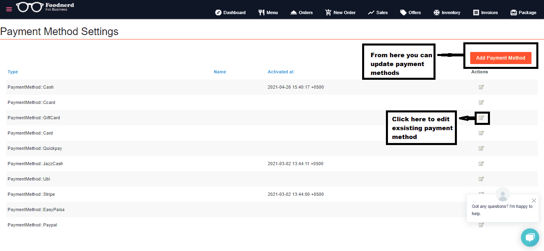Image resolution: width=544 pixels, height=251 pixels.
Task: Open the Orders page
Action: coord(302,12)
